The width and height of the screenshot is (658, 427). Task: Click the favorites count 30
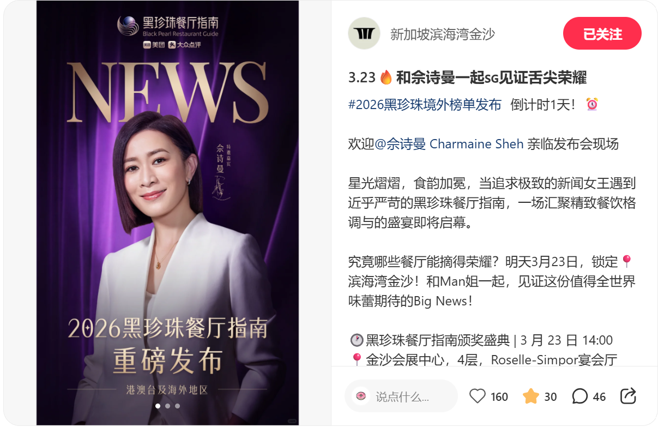click(551, 397)
